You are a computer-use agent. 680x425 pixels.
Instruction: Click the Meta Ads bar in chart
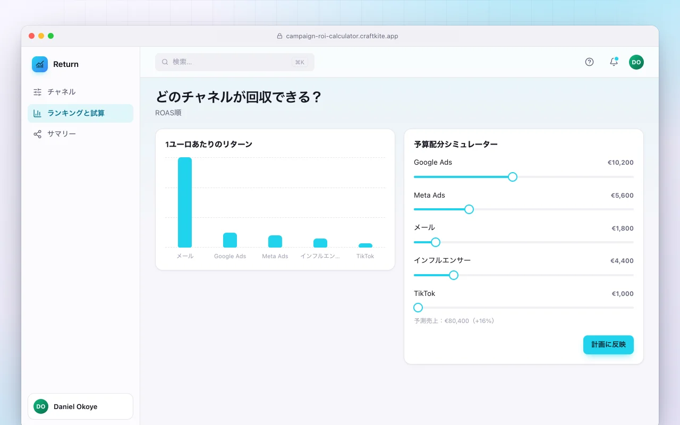[x=275, y=242]
